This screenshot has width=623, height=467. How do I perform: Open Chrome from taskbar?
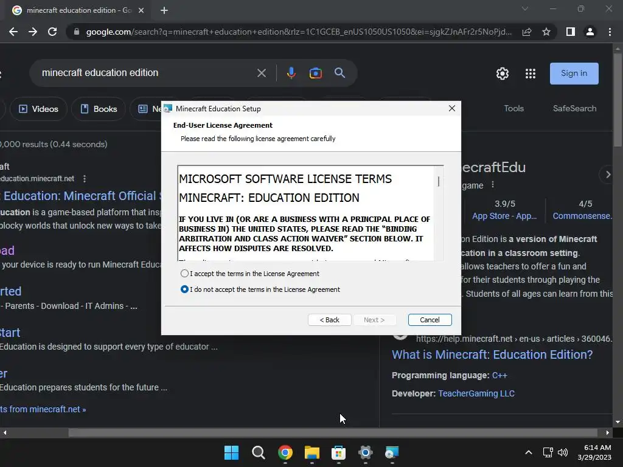(285, 452)
